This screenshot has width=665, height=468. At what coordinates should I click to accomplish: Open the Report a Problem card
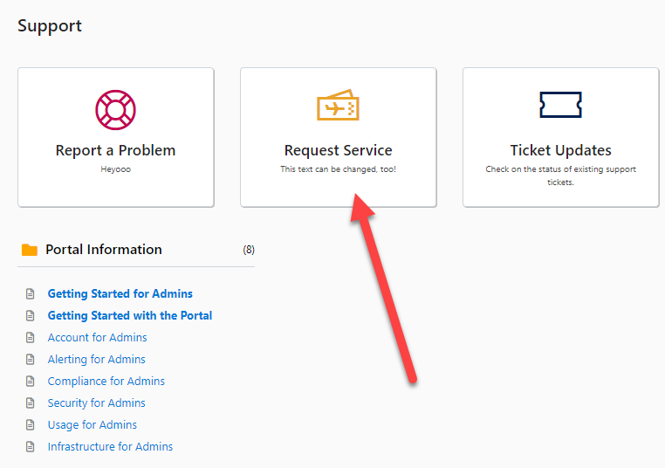pyautogui.click(x=116, y=137)
